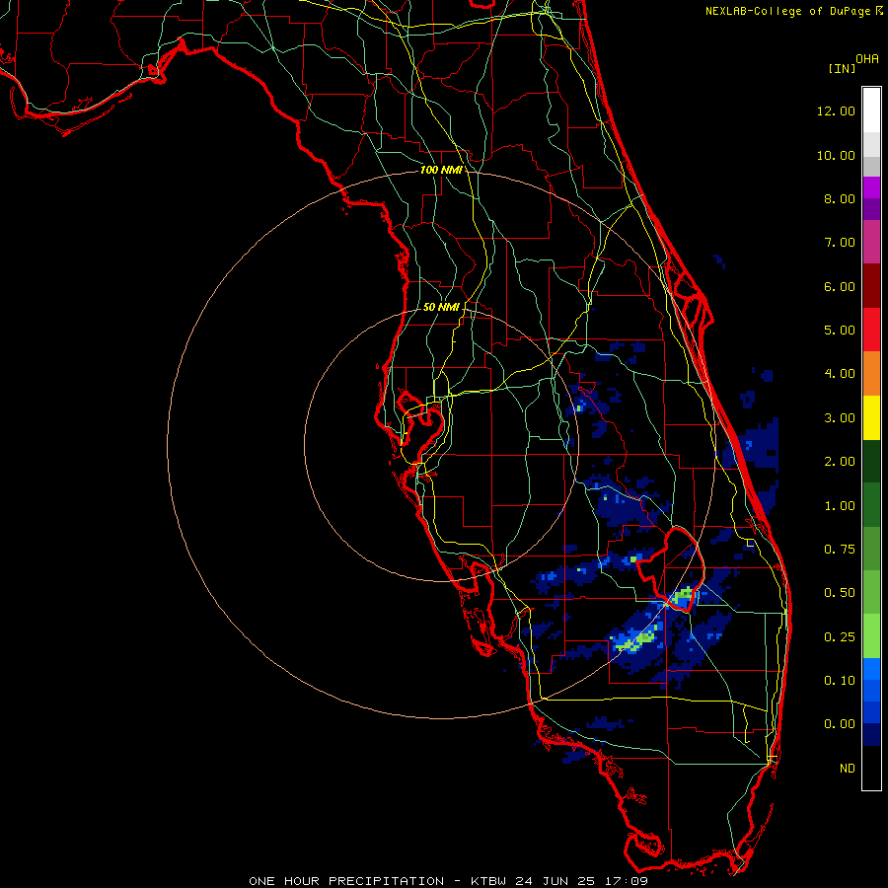The width and height of the screenshot is (888, 888).
Task: Click the 5.00 legend value
Action: (840, 331)
